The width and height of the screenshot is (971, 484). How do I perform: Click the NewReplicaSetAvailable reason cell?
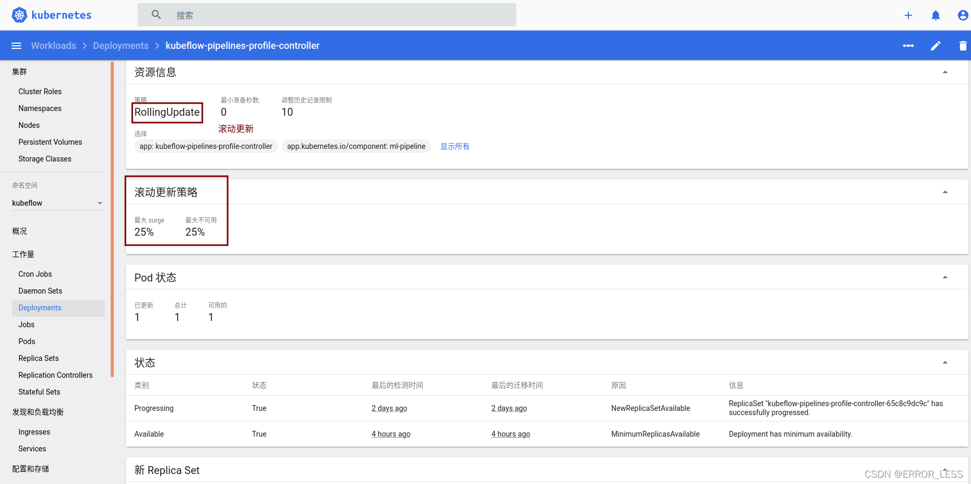(651, 408)
